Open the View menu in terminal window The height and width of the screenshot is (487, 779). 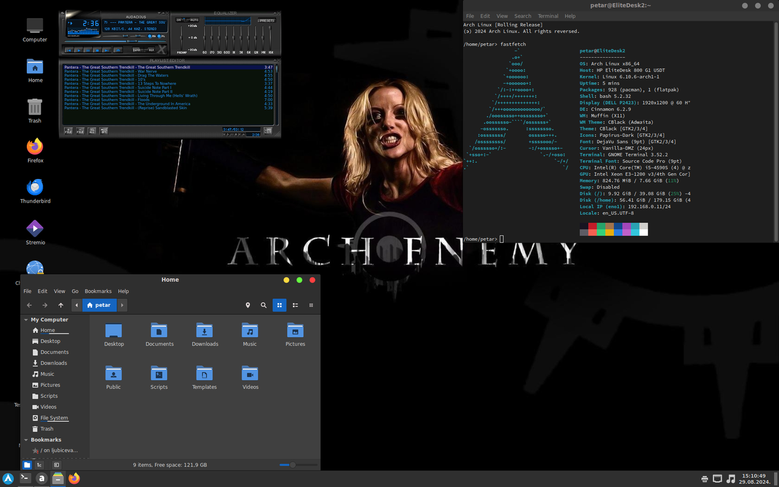click(x=502, y=16)
